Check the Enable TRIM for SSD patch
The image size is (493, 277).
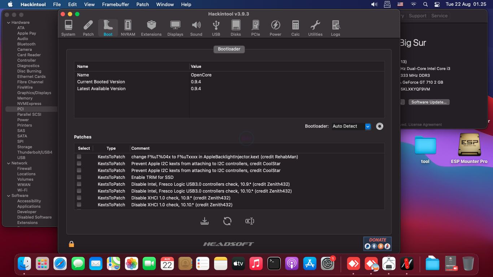[x=79, y=177]
